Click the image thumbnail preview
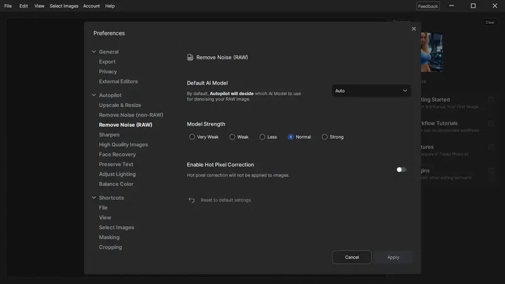505x284 pixels. [x=432, y=52]
